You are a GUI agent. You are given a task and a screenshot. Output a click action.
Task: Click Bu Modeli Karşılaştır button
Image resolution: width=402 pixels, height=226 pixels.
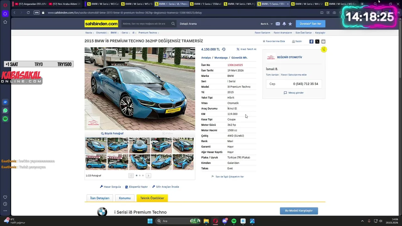[299, 211]
